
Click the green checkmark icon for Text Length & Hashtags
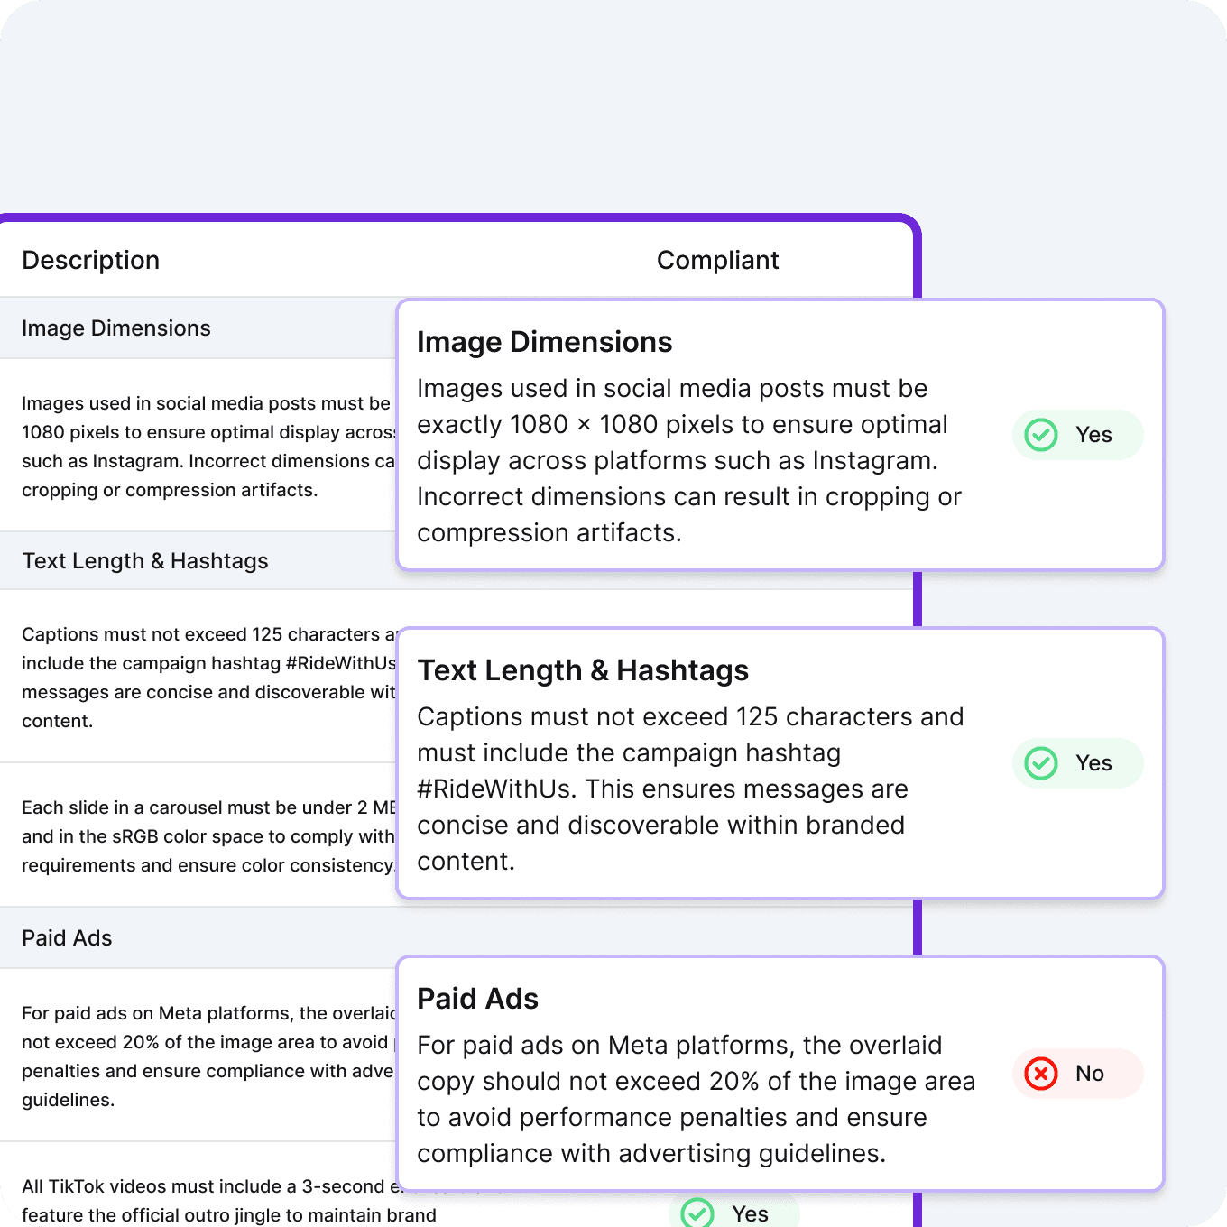1040,762
